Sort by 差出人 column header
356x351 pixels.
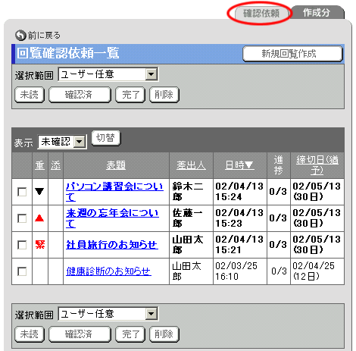(191, 165)
